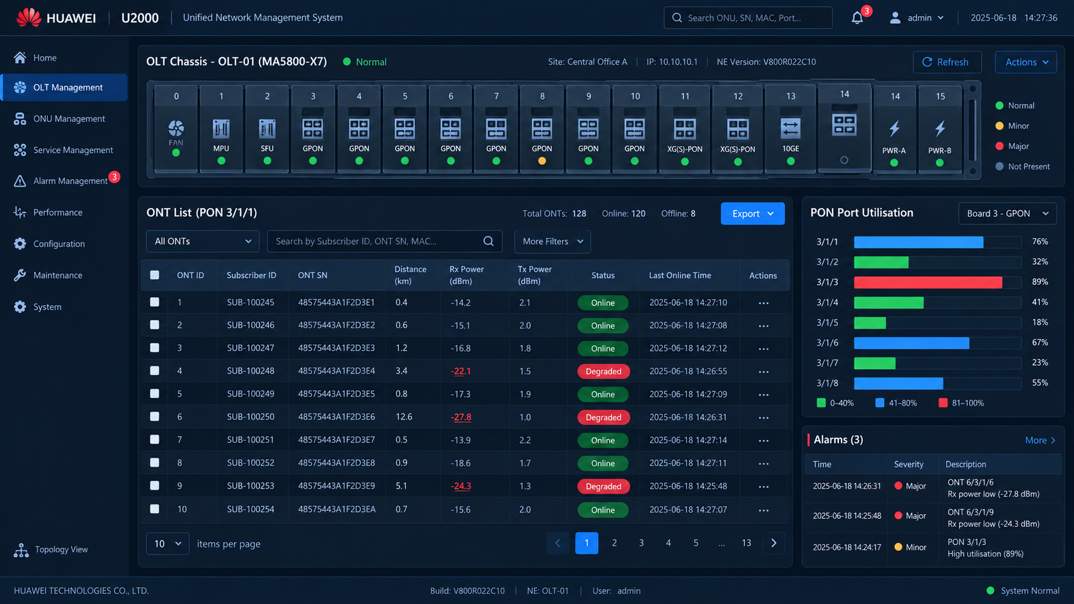1074x604 pixels.
Task: Go to page 2 of ONT list
Action: click(614, 543)
